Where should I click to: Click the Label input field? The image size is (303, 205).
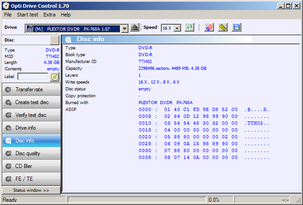(32, 76)
